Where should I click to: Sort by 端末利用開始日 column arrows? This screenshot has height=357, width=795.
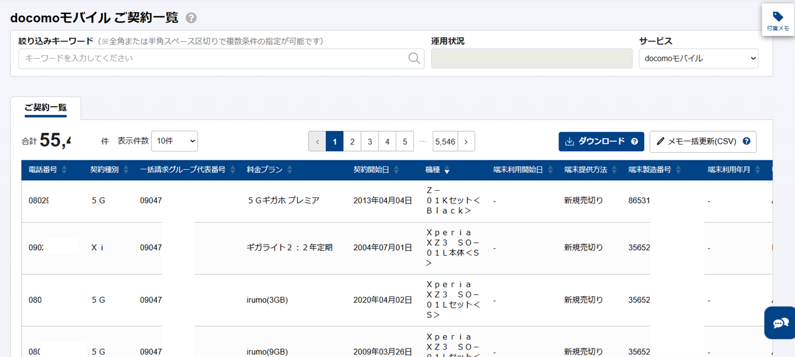point(549,170)
